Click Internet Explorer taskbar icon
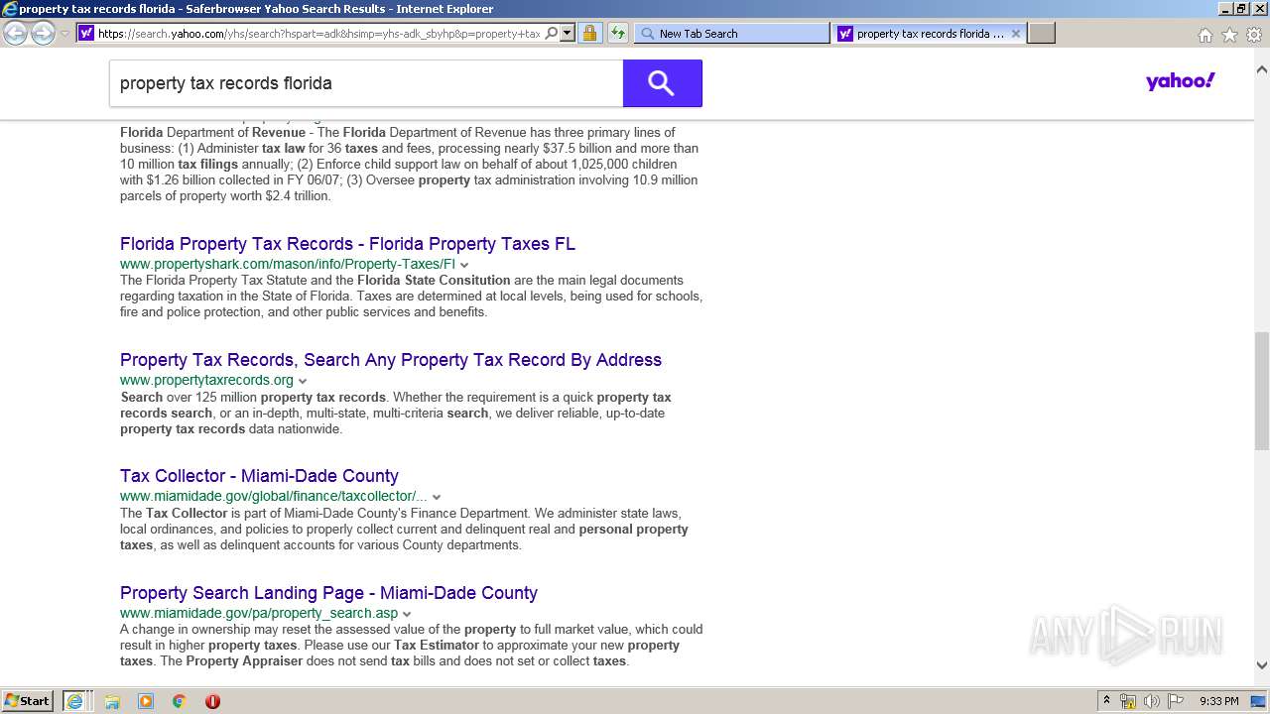 pos(76,701)
